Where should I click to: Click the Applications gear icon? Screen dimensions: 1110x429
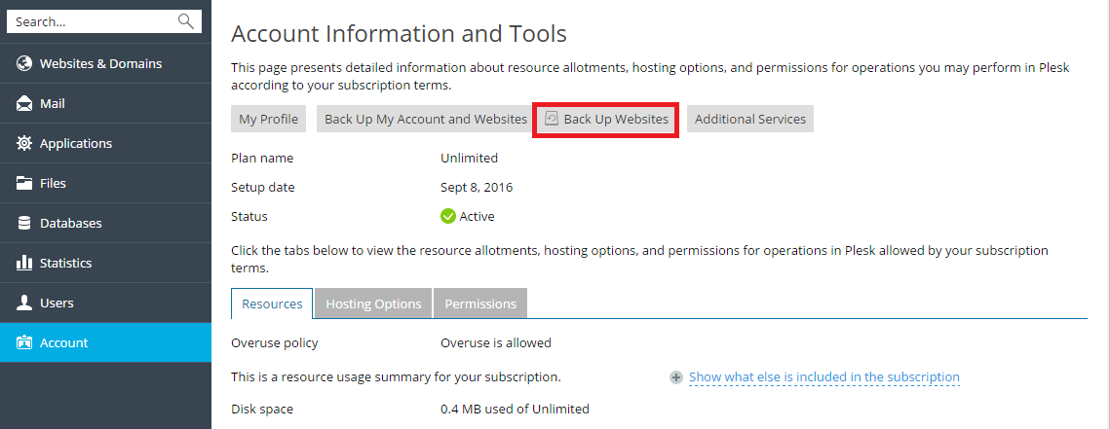(24, 143)
